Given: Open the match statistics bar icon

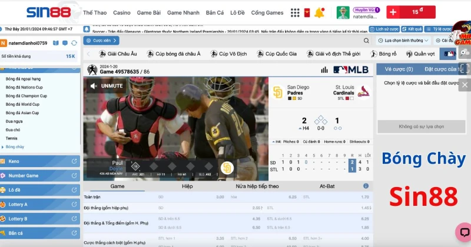Looking at the screenshot, I should pyautogui.click(x=324, y=70).
